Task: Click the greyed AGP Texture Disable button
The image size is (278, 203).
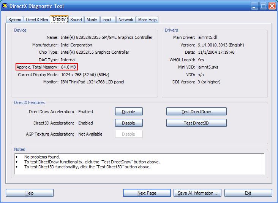Action: pyautogui.click(x=129, y=134)
